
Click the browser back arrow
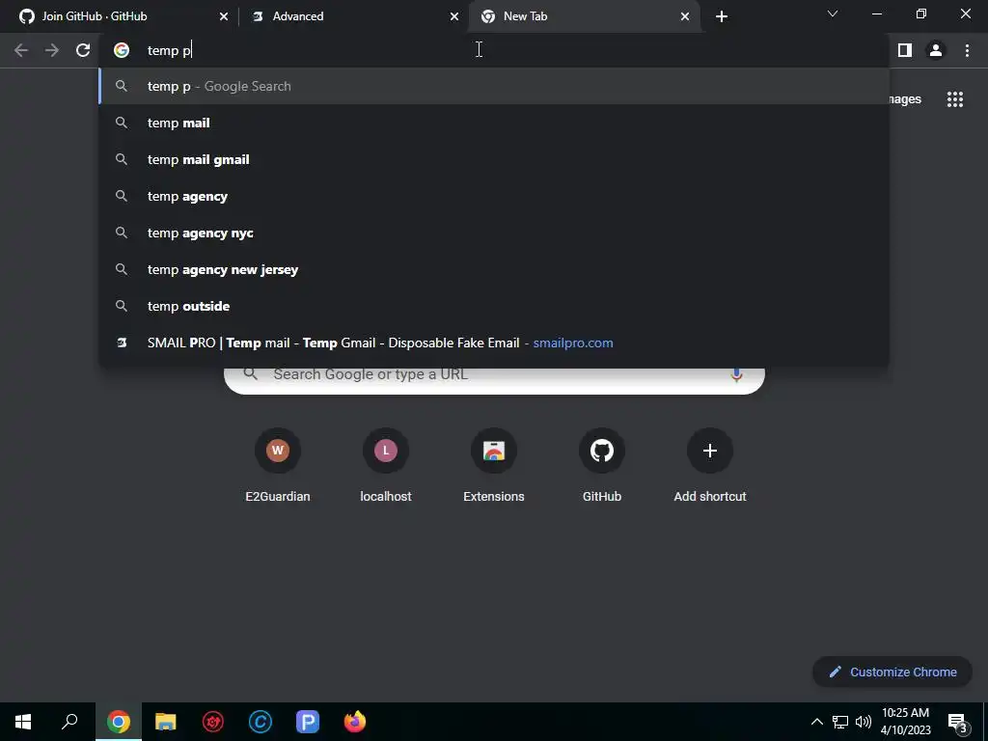[21, 50]
